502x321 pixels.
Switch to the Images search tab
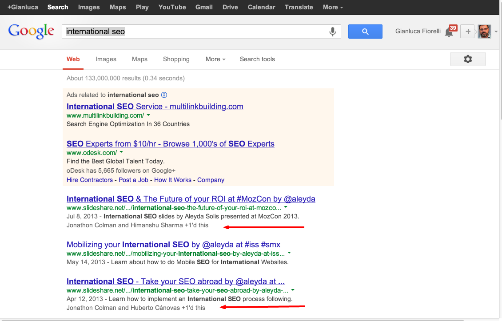click(x=106, y=59)
